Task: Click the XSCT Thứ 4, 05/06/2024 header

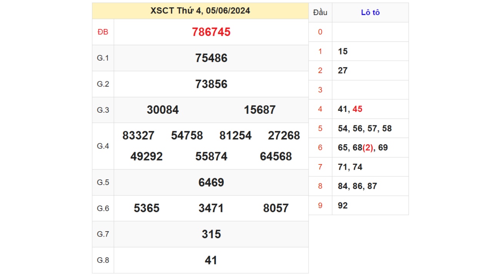Action: tap(200, 11)
